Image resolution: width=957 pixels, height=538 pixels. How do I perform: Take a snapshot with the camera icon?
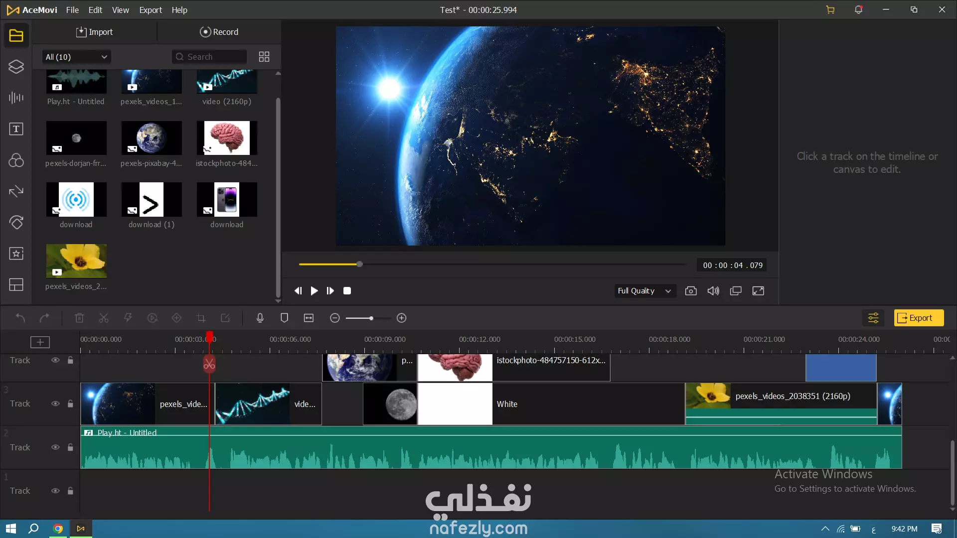pyautogui.click(x=691, y=291)
